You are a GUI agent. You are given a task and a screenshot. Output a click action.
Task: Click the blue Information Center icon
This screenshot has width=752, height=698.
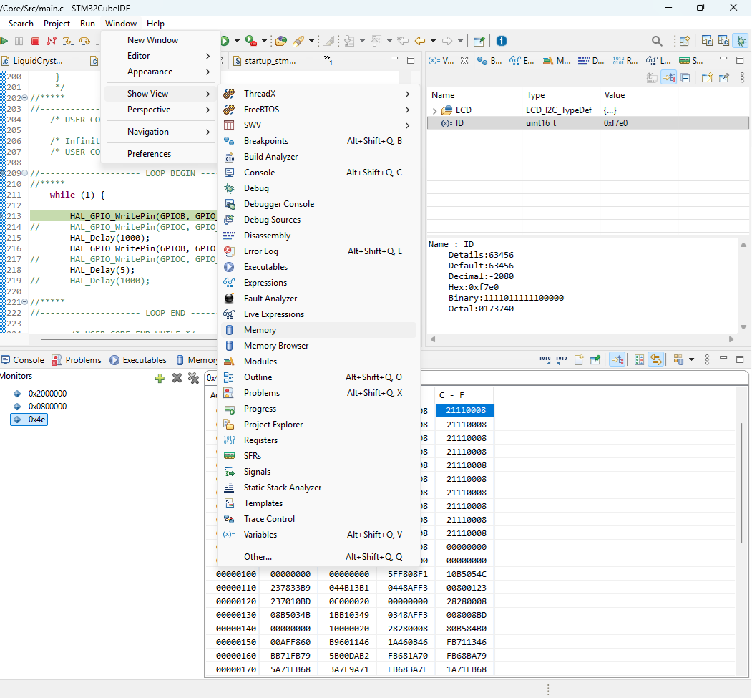point(502,41)
